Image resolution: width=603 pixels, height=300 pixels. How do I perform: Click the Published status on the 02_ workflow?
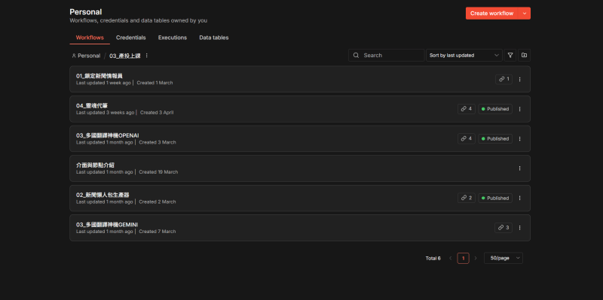pyautogui.click(x=495, y=198)
